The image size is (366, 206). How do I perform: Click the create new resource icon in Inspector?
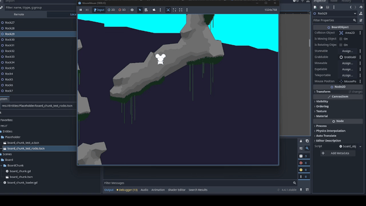[x=315, y=7]
